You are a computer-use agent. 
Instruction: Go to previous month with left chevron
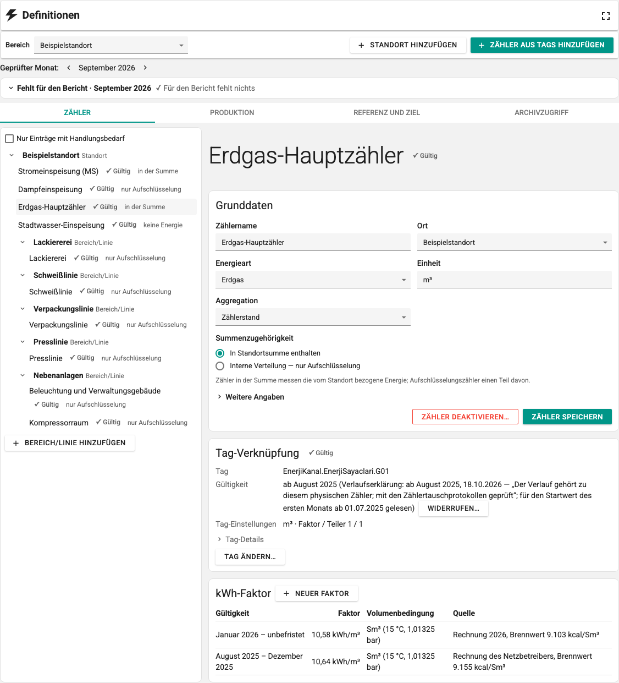[69, 68]
